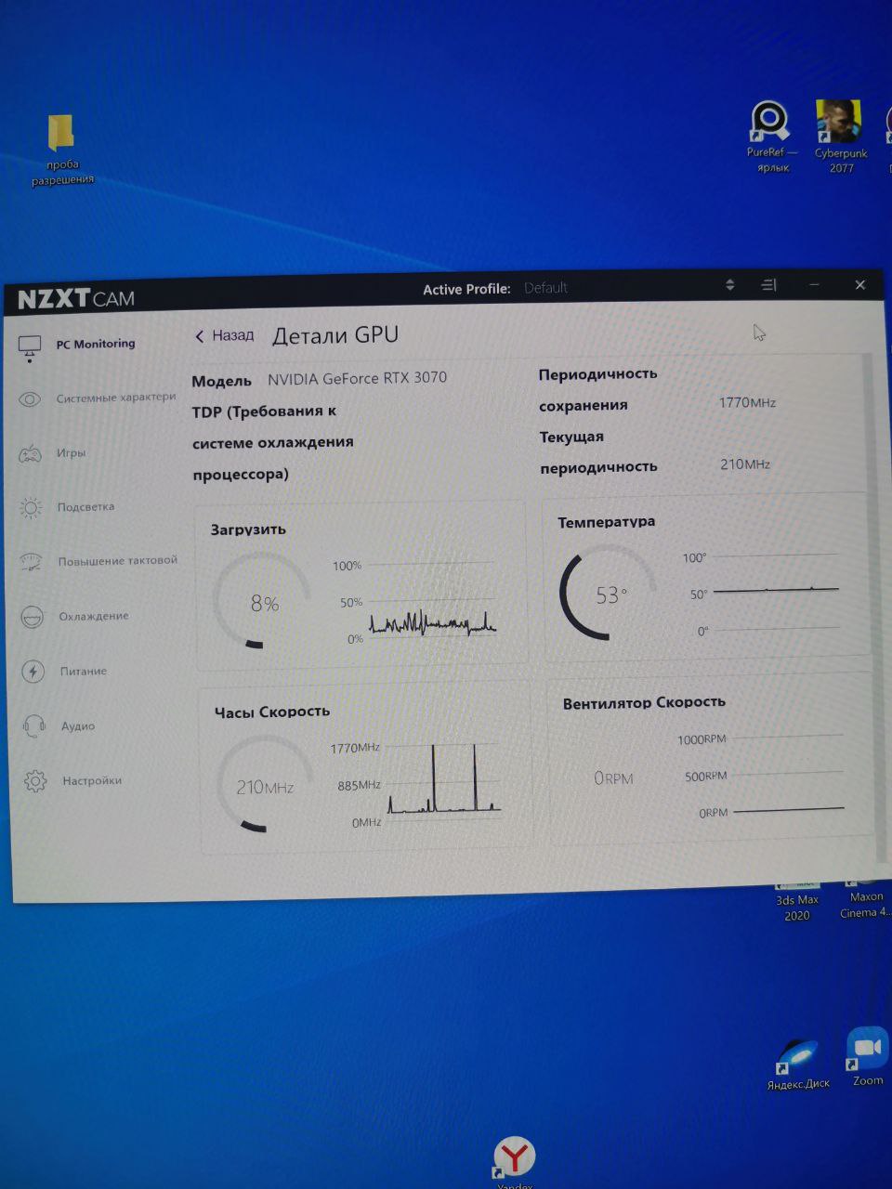Click the 210MHz clock speed gauge
Image resolution: width=892 pixels, height=1189 pixels.
click(266, 786)
